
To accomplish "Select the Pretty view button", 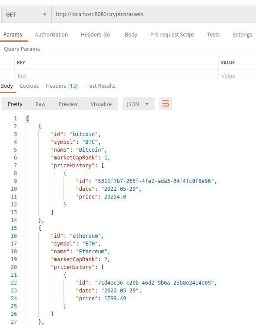I will (x=15, y=104).
